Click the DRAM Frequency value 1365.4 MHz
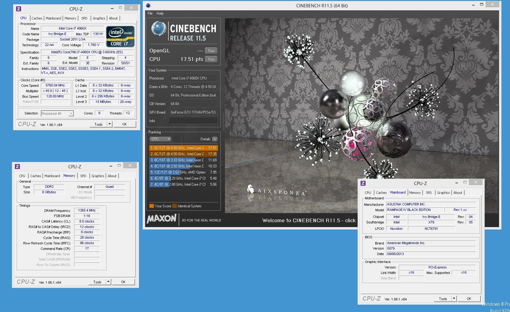The image size is (510, 312). pyautogui.click(x=87, y=210)
